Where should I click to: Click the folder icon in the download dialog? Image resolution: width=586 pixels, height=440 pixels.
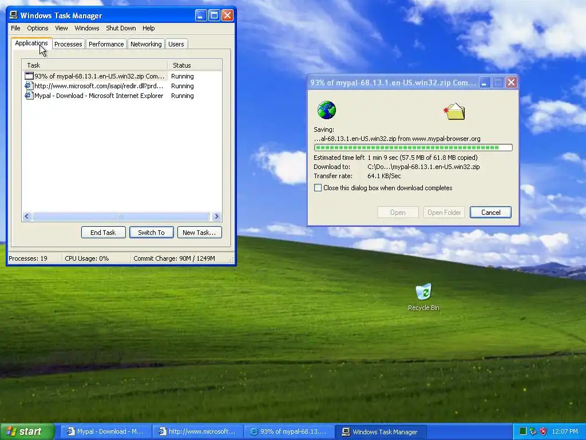pos(454,112)
